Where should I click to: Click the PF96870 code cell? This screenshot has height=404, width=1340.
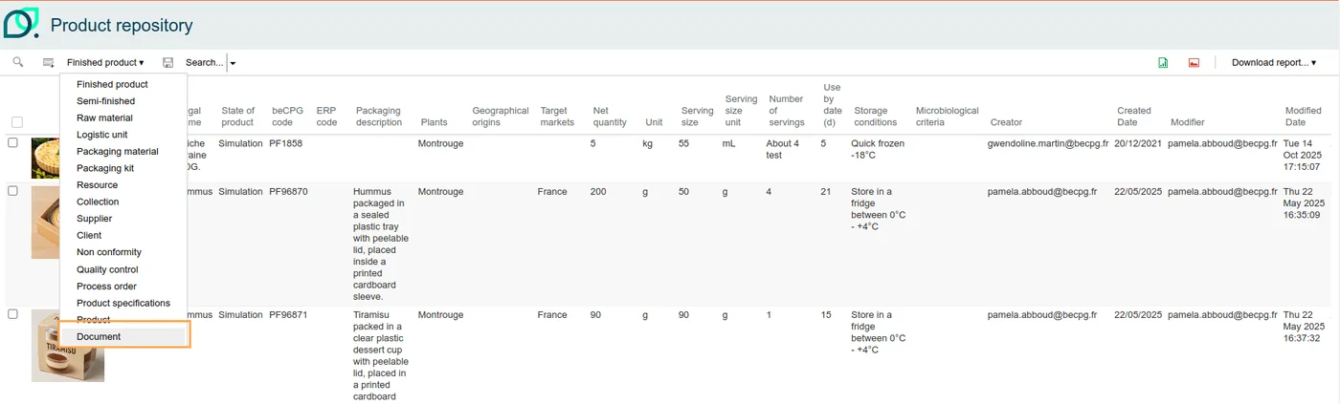pos(289,191)
